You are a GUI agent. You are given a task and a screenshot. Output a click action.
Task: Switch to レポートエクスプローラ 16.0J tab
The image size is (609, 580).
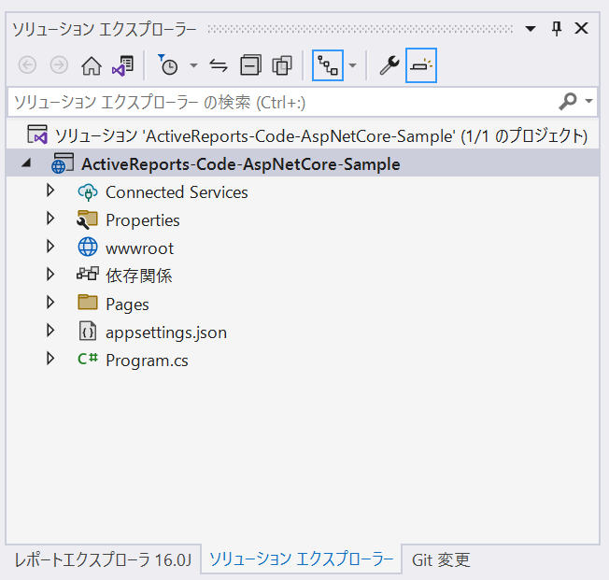pos(103,559)
